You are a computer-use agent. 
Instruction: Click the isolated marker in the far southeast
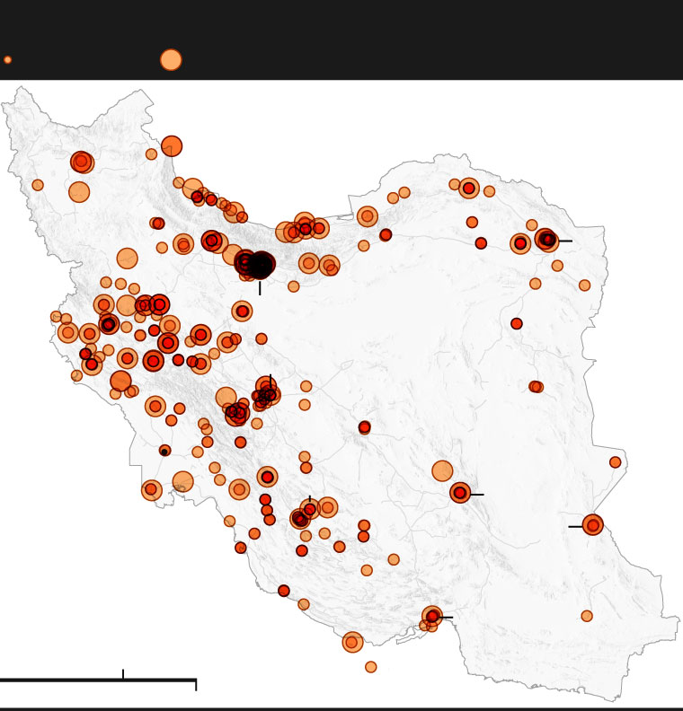[x=587, y=616]
